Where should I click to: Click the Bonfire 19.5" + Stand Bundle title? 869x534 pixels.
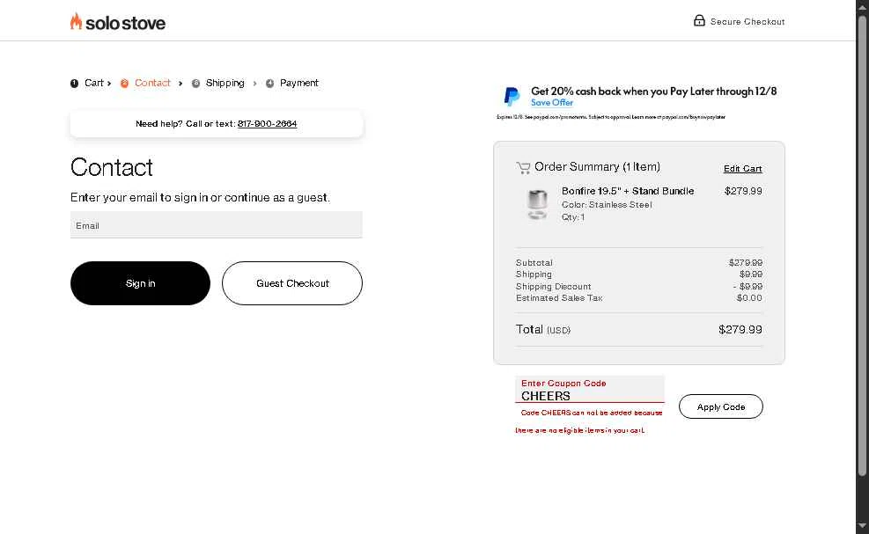[x=628, y=191]
